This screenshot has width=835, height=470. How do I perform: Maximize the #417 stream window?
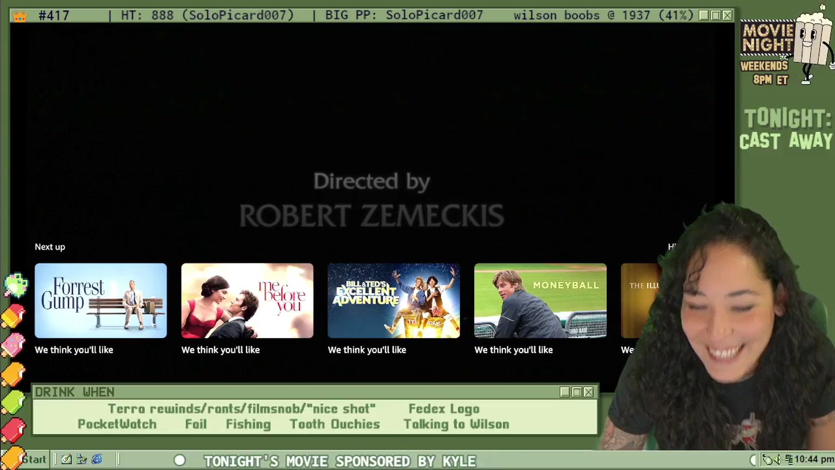pyautogui.click(x=715, y=16)
